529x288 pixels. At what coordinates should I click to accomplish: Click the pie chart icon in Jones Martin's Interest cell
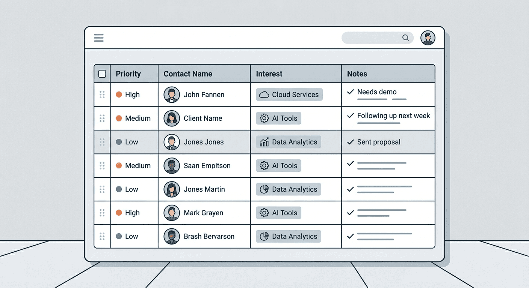263,189
